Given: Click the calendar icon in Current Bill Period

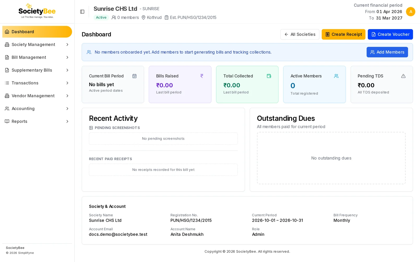Looking at the screenshot, I should [x=134, y=76].
